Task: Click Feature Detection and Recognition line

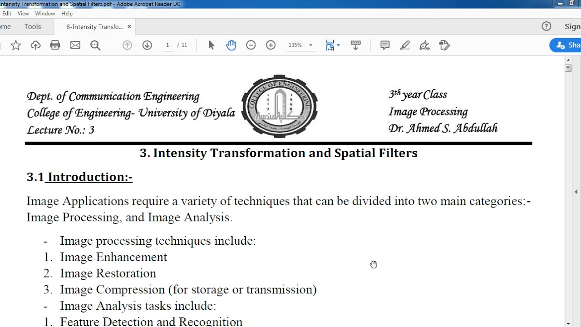Action: [x=151, y=322]
